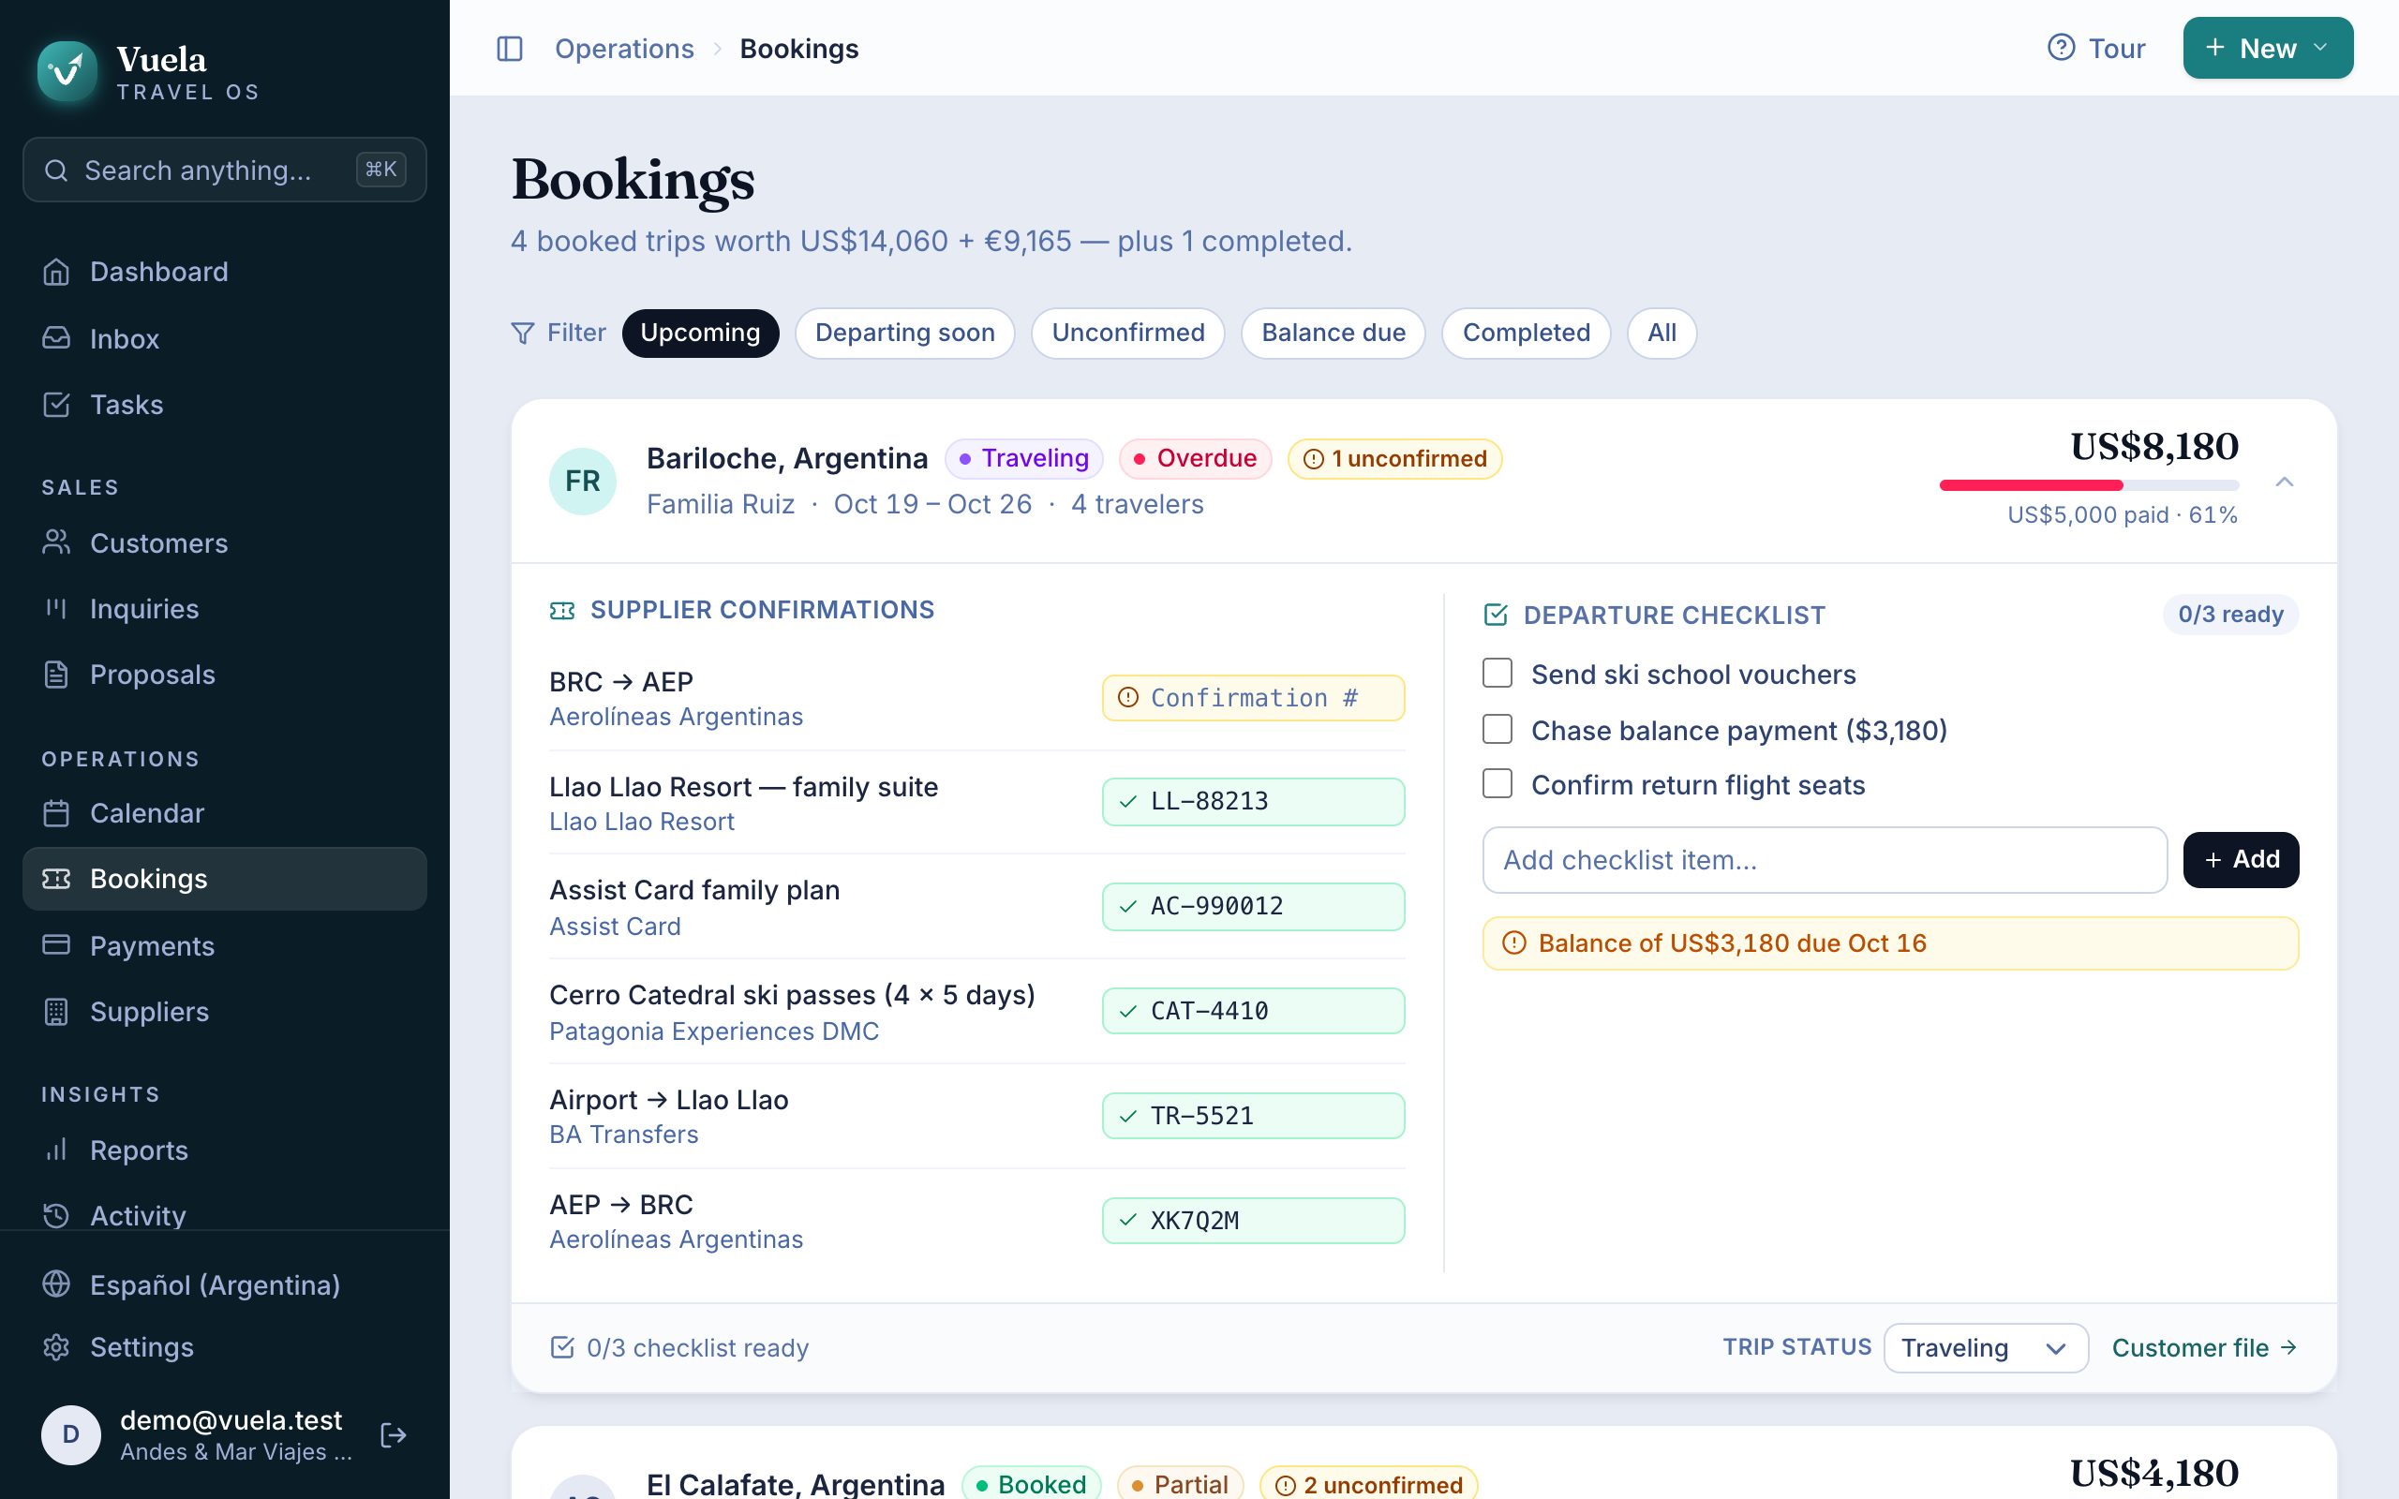Viewport: 2399px width, 1499px height.
Task: Select the Unconfirmed filter tab
Action: point(1128,334)
